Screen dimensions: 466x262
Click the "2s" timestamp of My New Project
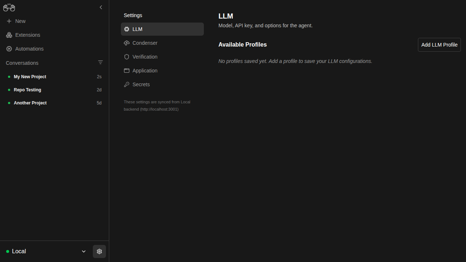99,77
